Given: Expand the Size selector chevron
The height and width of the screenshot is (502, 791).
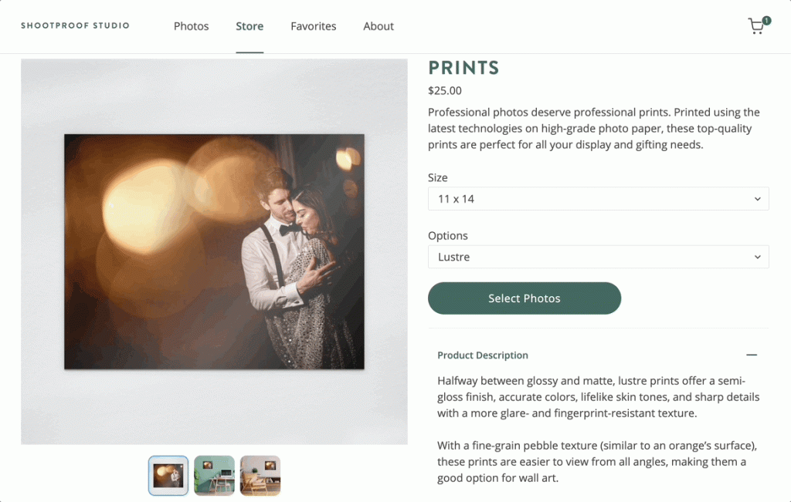Looking at the screenshot, I should click(x=758, y=198).
